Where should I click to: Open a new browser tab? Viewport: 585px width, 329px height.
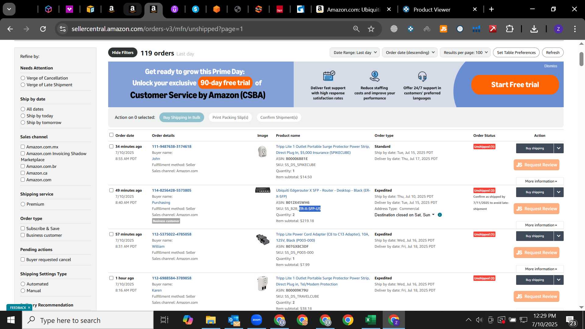[x=491, y=9]
